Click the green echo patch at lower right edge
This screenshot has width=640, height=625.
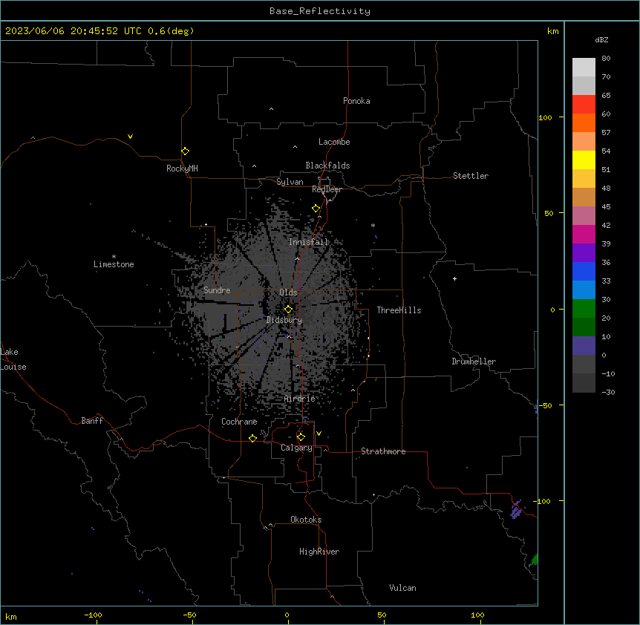[534, 560]
